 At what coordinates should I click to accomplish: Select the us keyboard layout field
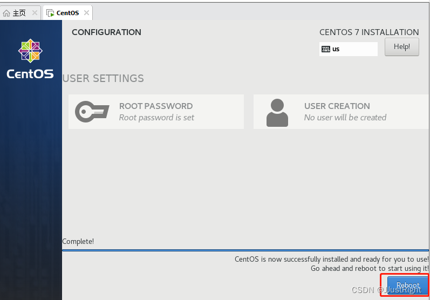pyautogui.click(x=349, y=49)
